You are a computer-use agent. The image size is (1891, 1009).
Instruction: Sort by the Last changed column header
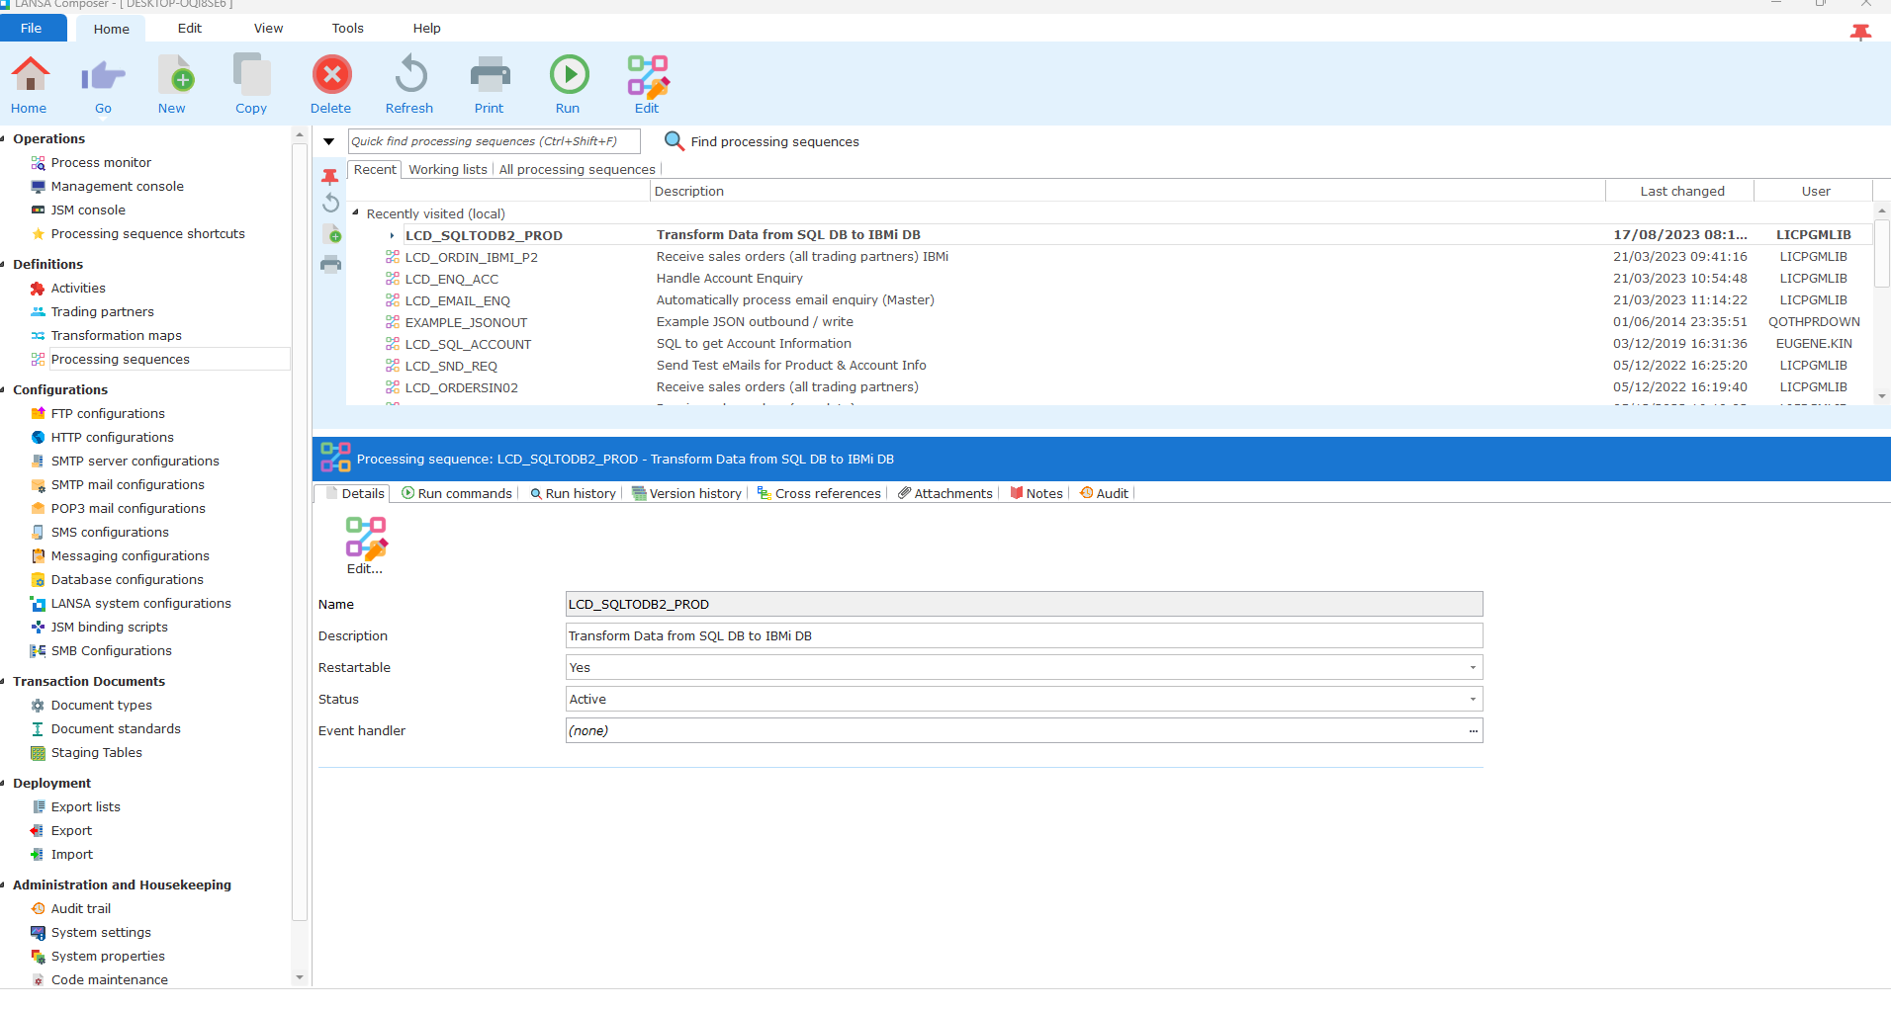pos(1681,191)
